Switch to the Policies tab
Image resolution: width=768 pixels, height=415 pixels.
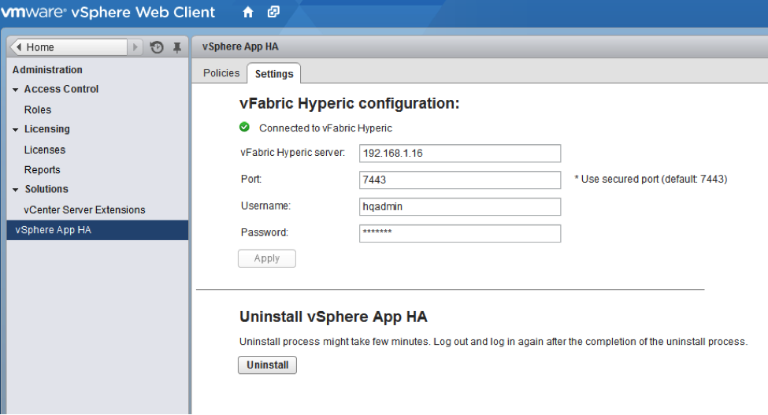[221, 73]
